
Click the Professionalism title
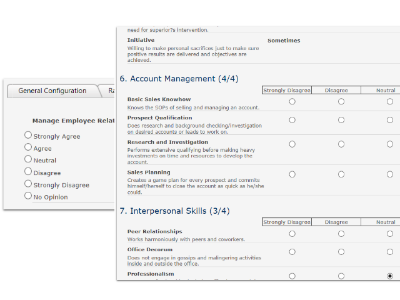coord(151,274)
